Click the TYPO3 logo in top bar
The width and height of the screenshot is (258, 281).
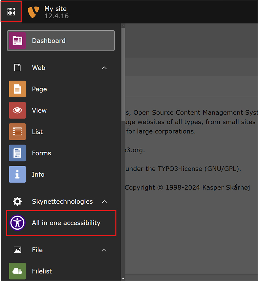(x=33, y=12)
